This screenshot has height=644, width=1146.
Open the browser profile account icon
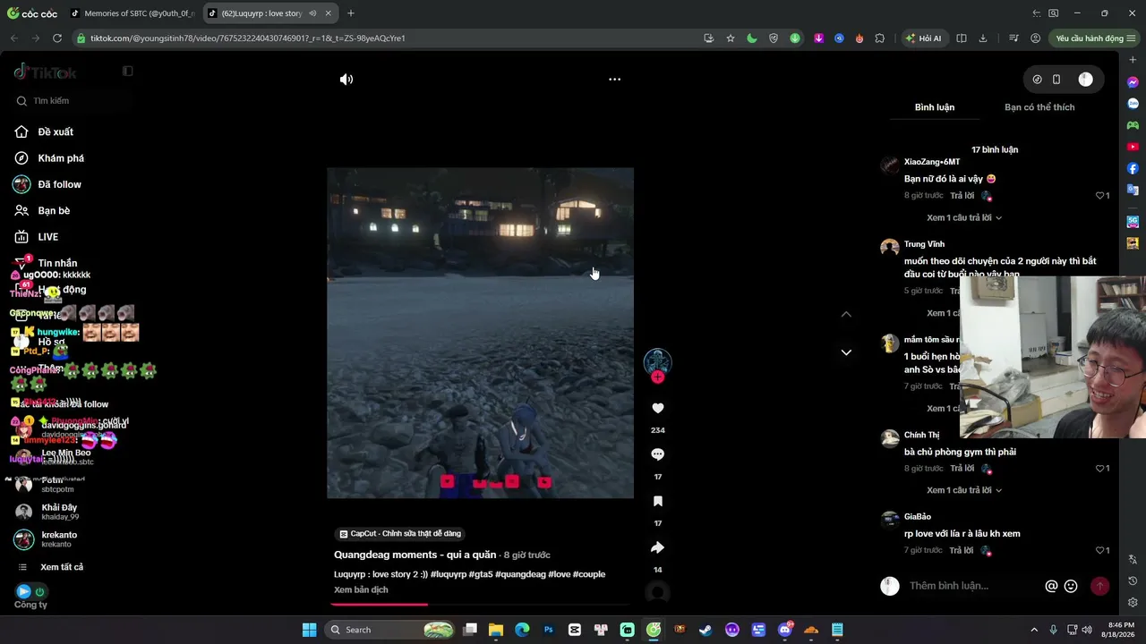[1036, 38]
